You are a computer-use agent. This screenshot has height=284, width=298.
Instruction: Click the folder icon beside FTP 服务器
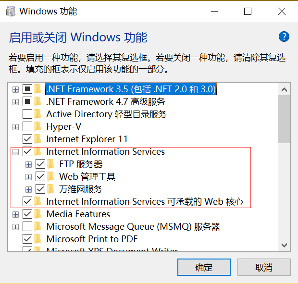click(51, 164)
